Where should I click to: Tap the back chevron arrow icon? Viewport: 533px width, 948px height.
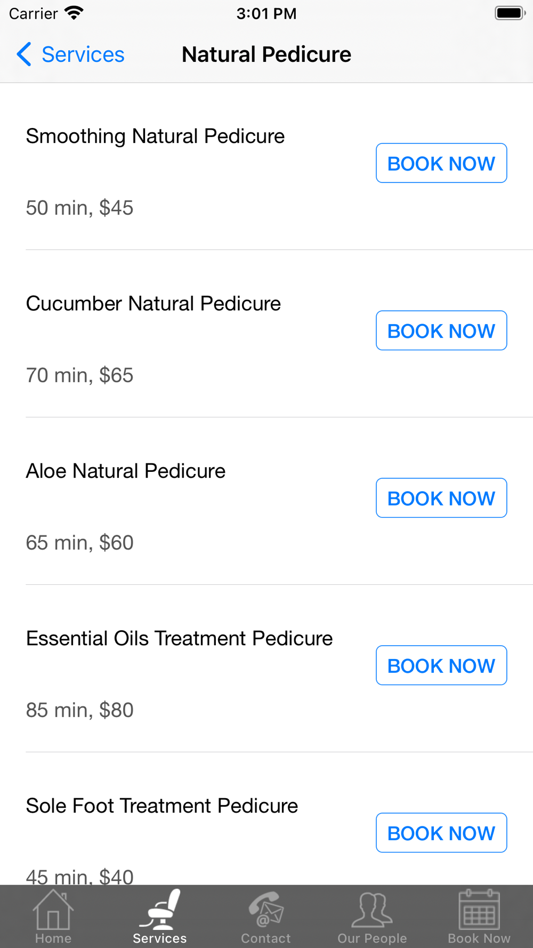(24, 54)
